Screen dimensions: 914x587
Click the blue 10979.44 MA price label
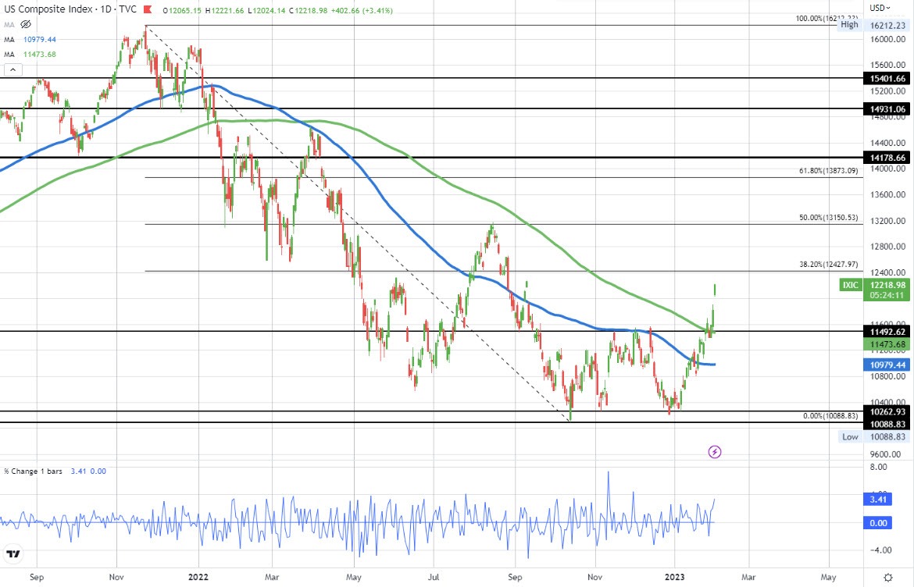[887, 365]
